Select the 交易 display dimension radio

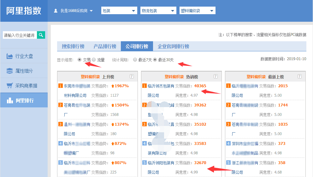click(x=80, y=60)
